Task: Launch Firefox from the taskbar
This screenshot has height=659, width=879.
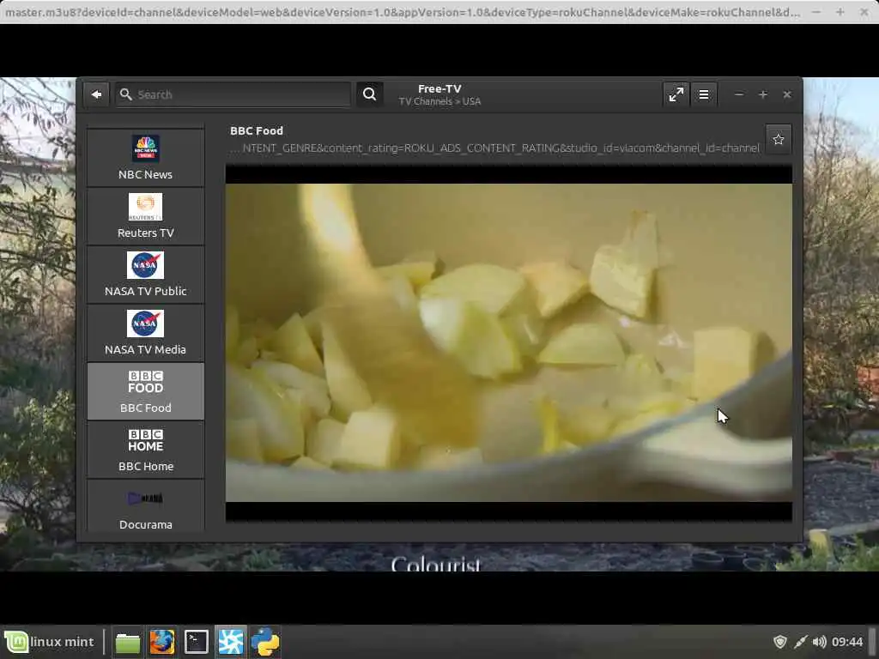Action: click(x=162, y=642)
